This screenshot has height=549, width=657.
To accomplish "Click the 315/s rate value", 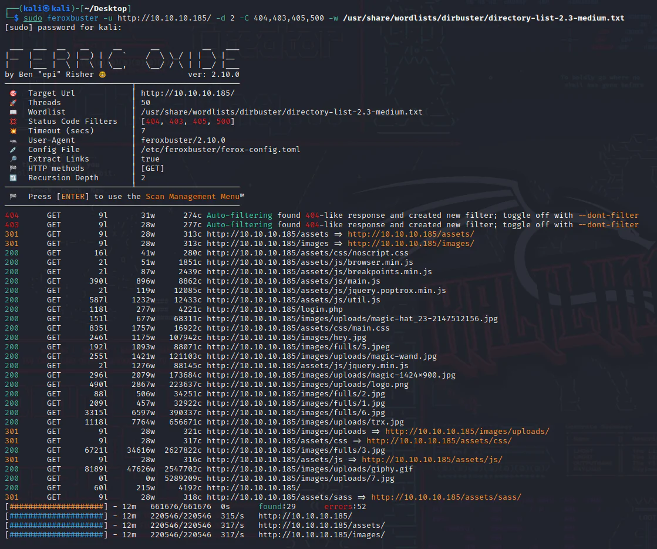I will 232,516.
